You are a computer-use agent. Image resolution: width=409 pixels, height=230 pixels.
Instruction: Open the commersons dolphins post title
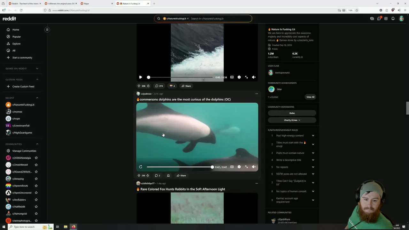184,99
